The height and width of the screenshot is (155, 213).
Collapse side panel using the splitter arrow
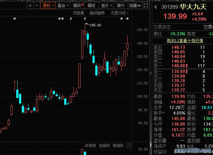151,144
